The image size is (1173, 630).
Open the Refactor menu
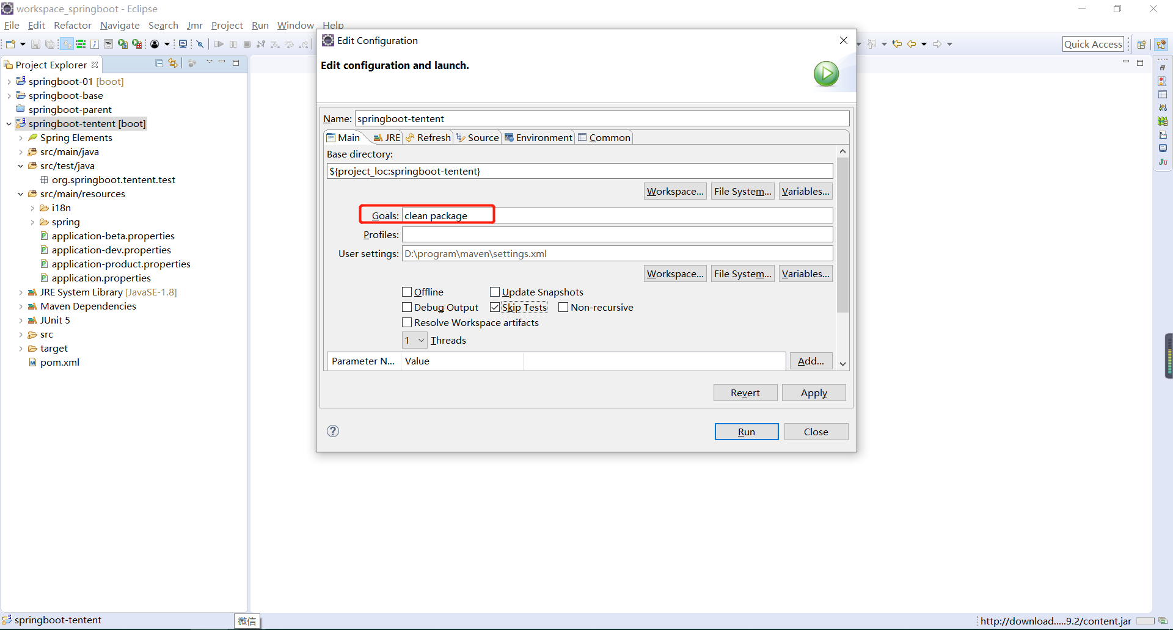click(x=73, y=25)
